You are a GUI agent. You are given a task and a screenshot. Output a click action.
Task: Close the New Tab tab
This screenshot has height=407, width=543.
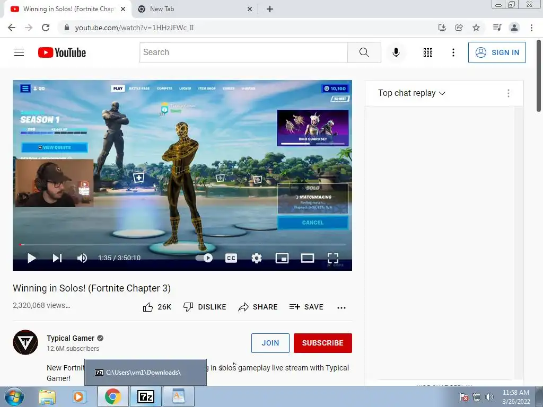(250, 10)
